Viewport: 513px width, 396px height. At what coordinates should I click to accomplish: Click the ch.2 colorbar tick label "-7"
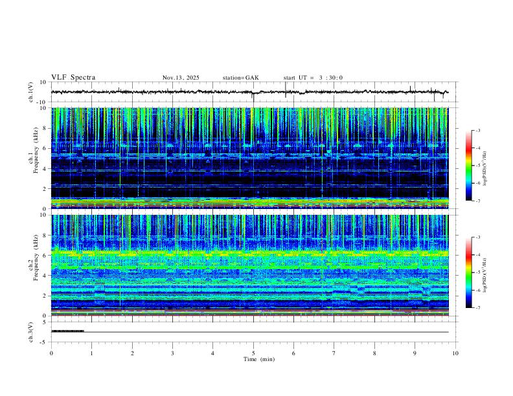pyautogui.click(x=478, y=308)
